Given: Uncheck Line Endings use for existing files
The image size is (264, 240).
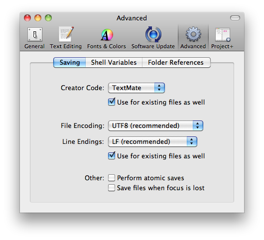Looking at the screenshot, I should pos(112,156).
